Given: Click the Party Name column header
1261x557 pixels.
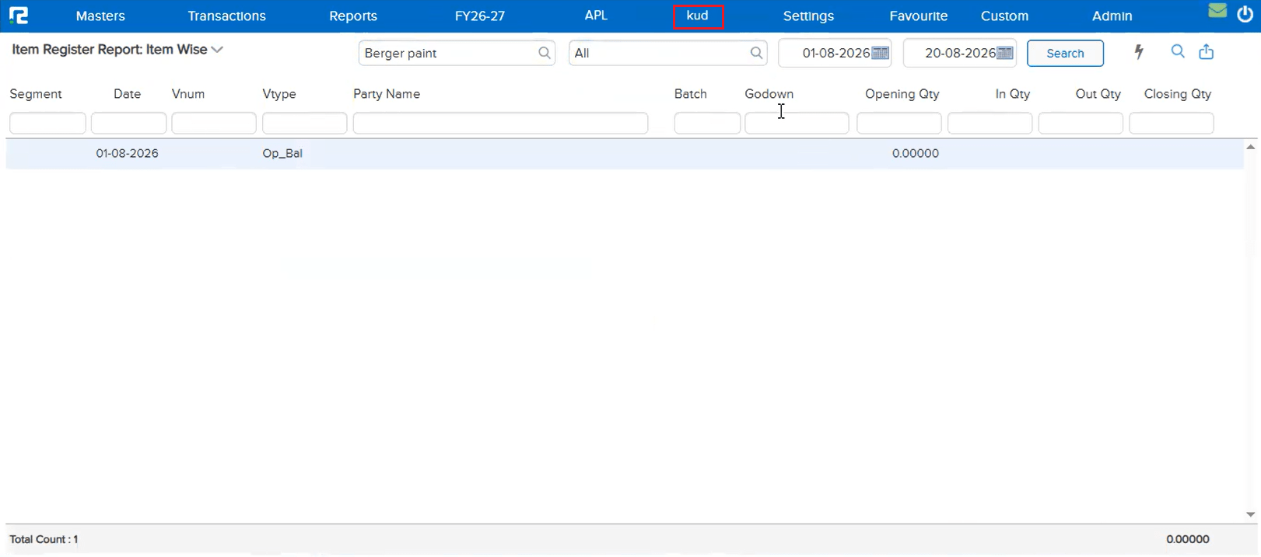Looking at the screenshot, I should pos(387,94).
